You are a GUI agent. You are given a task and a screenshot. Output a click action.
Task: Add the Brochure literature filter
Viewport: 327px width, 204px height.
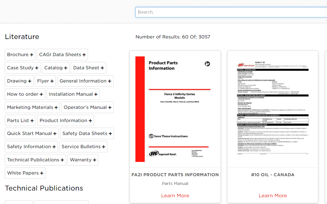pyautogui.click(x=20, y=55)
